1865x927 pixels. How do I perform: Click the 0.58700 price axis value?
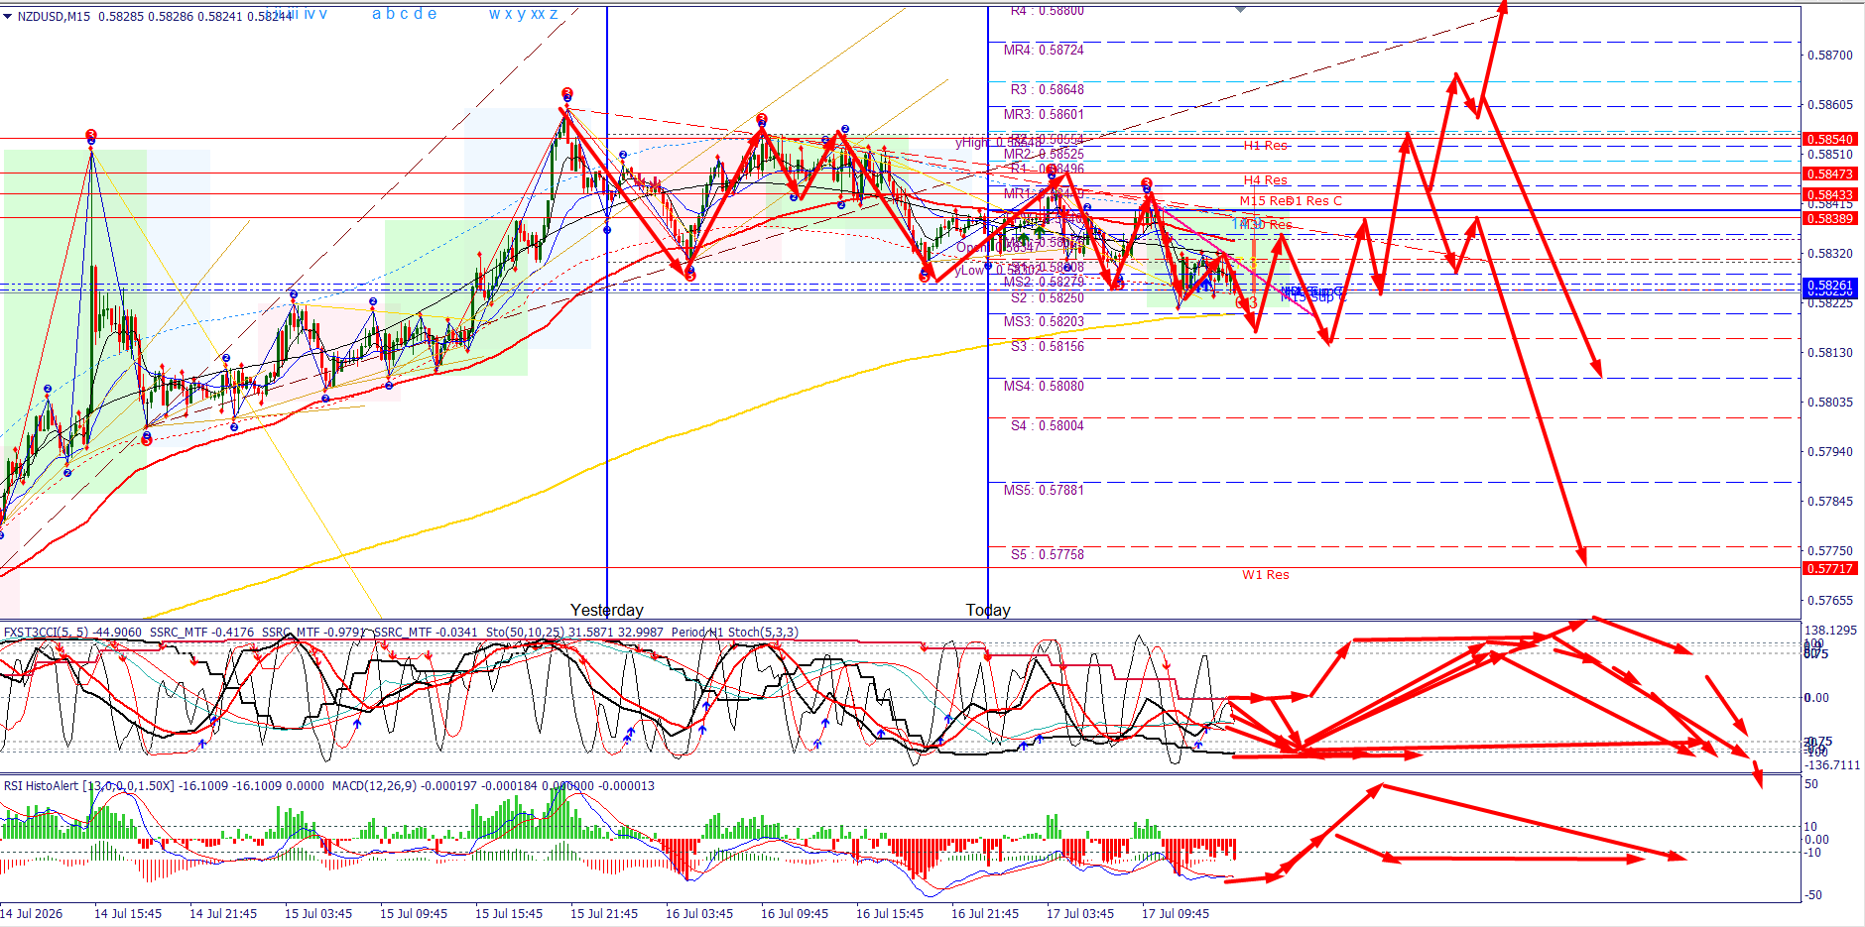click(x=1830, y=56)
